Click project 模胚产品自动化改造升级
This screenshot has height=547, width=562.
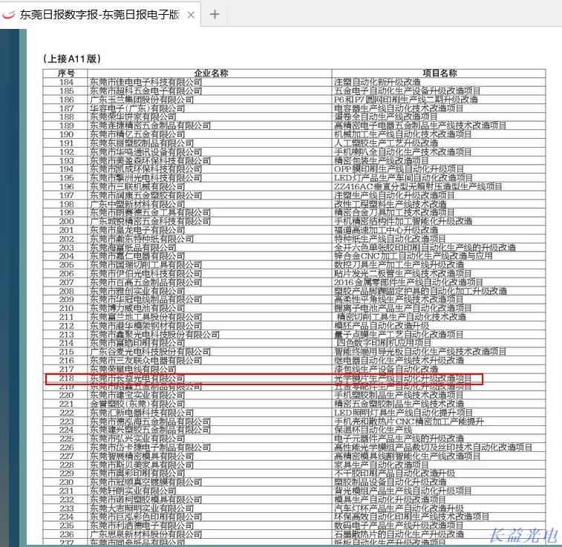pos(382,326)
